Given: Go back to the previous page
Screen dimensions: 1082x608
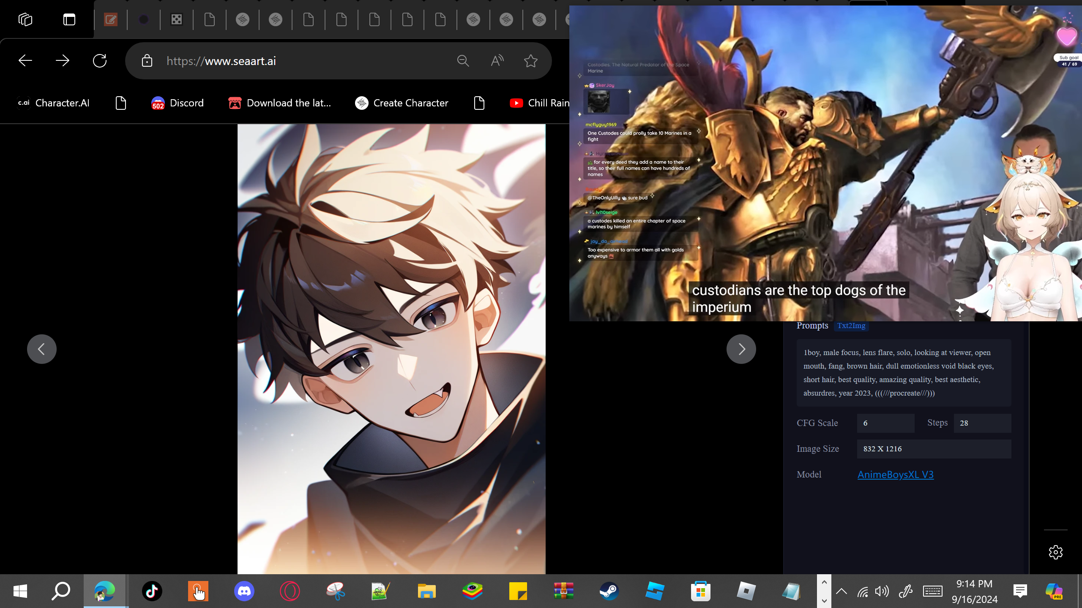Looking at the screenshot, I should coord(25,61).
